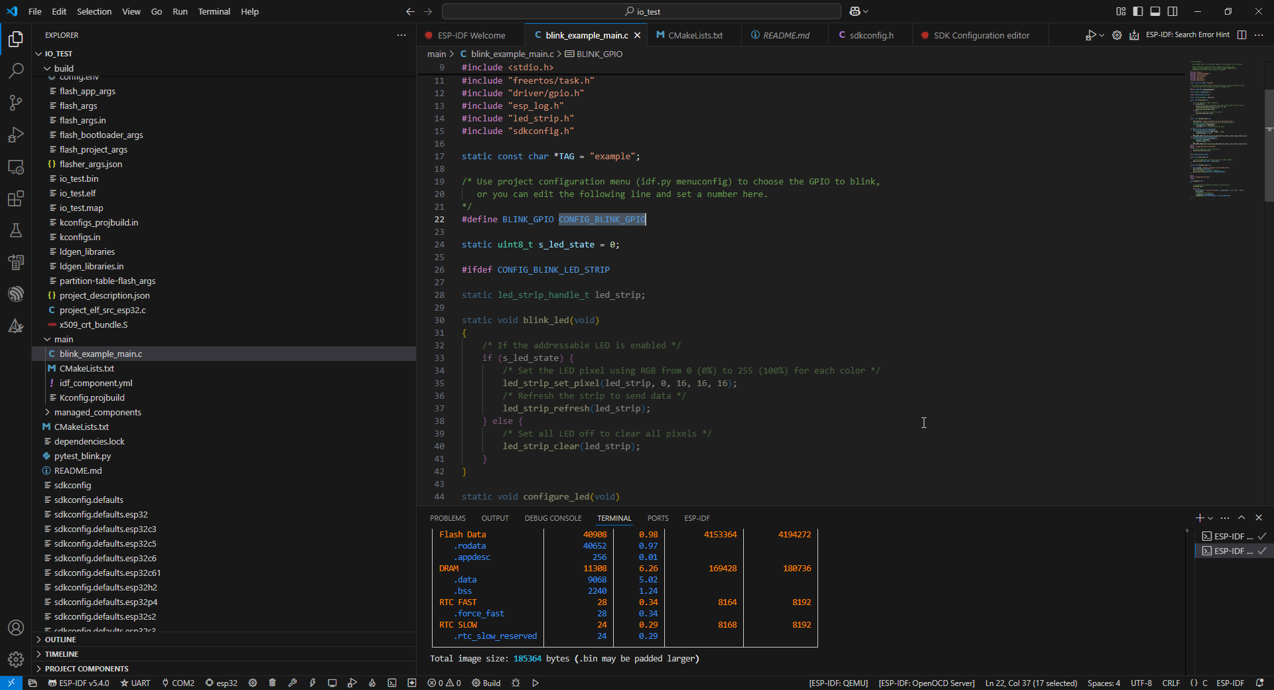Click the remote window indicator in status bar
Image resolution: width=1274 pixels, height=690 pixels.
11,683
